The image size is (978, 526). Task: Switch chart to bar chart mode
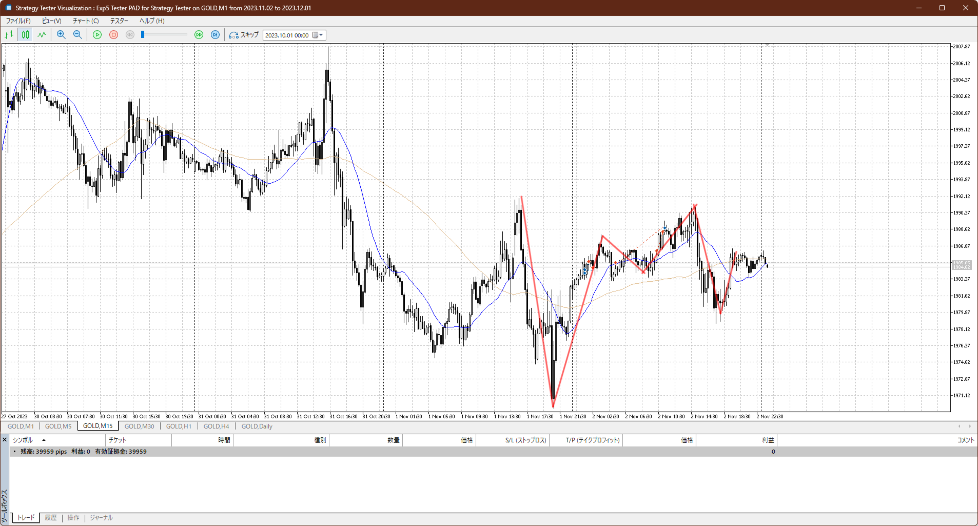click(9, 35)
